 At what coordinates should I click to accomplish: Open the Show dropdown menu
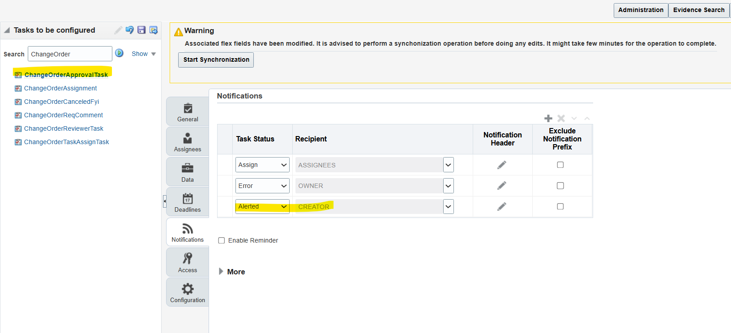pyautogui.click(x=143, y=54)
